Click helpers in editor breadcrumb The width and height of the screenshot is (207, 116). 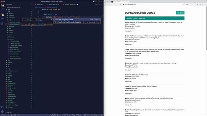41,7
